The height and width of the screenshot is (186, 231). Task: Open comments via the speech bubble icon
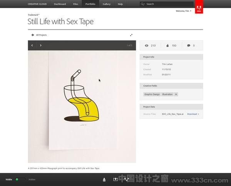coord(189,45)
